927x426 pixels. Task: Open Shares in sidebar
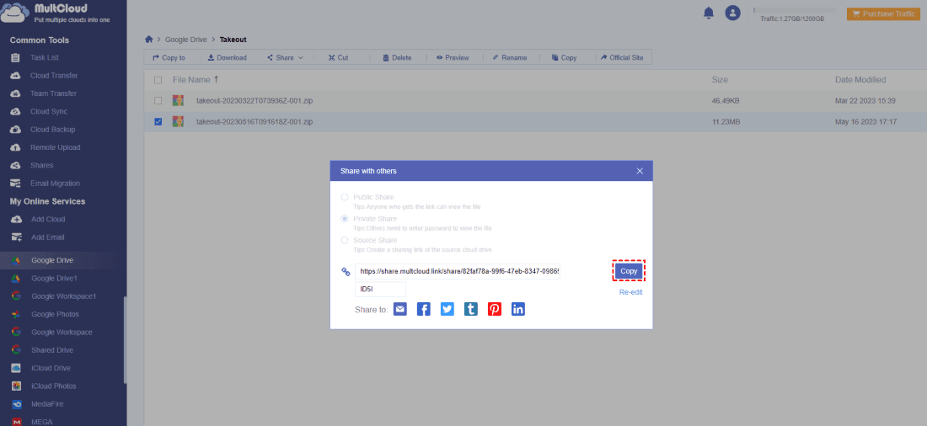(x=41, y=166)
